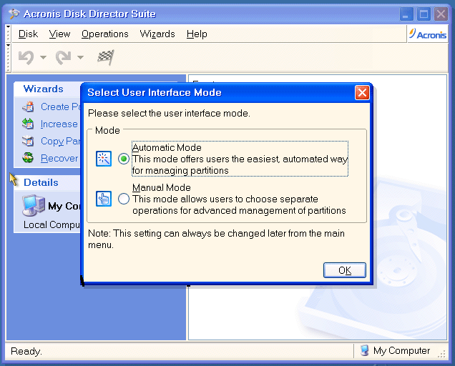Open the Undo history dropdown arrow
The image size is (455, 366).
tap(43, 57)
